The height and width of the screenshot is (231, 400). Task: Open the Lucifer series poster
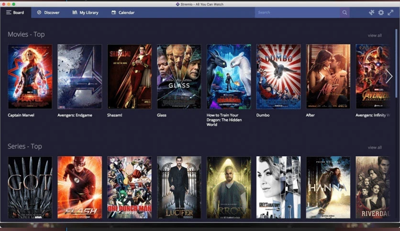click(179, 187)
